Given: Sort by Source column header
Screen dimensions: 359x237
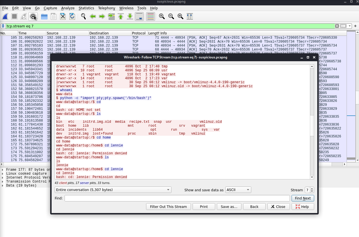Looking at the screenshot, I should [67, 33].
